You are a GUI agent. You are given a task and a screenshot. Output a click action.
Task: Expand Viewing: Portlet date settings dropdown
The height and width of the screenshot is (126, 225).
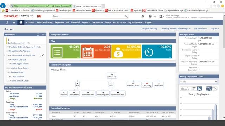(176, 29)
